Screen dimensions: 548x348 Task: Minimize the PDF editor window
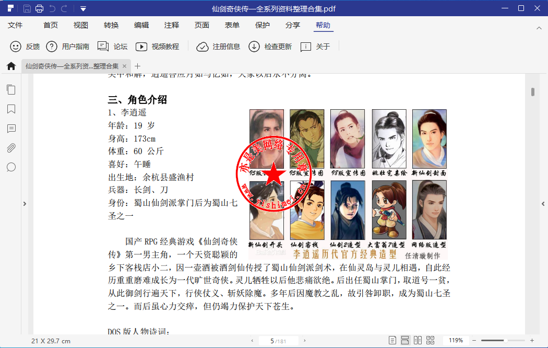point(505,8)
